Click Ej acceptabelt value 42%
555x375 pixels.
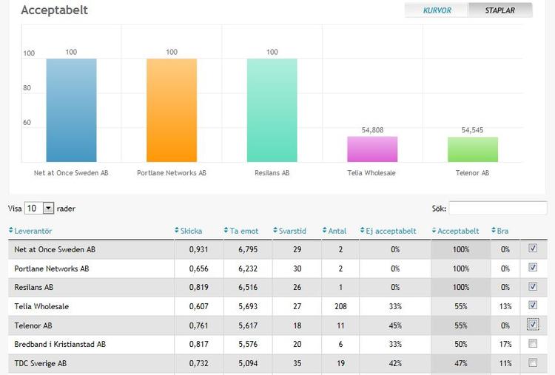[x=395, y=363]
